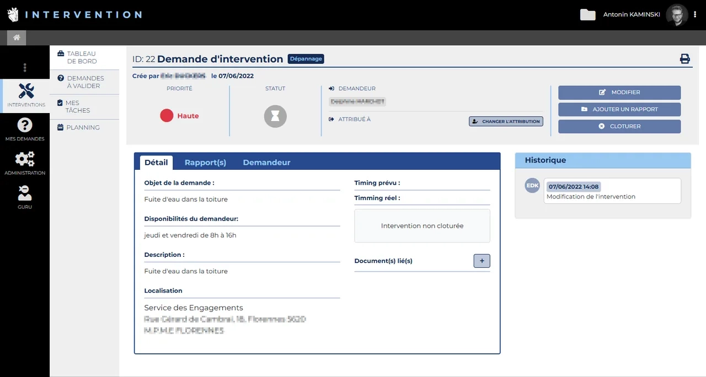Click 'jeudi et vendredi de 8h à 16h'
706x377 pixels.
[190, 235]
